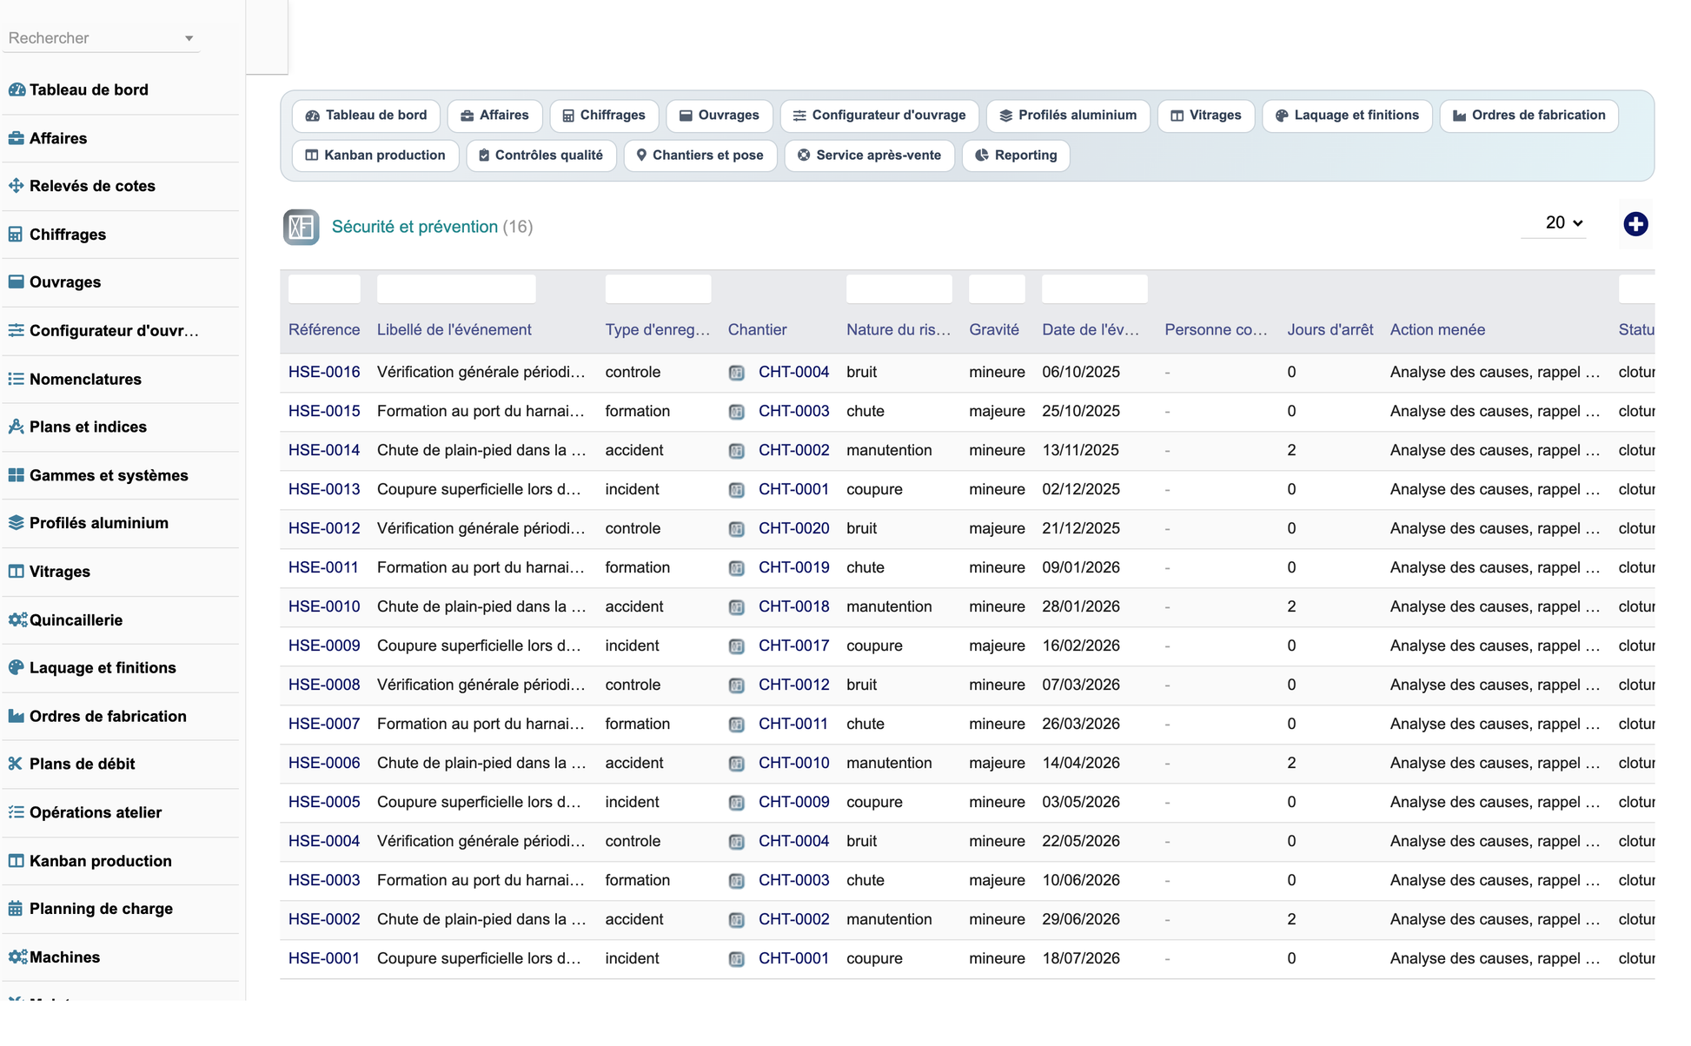Open chantier CHT-0020 link
1691x1046 pixels.
click(x=793, y=528)
